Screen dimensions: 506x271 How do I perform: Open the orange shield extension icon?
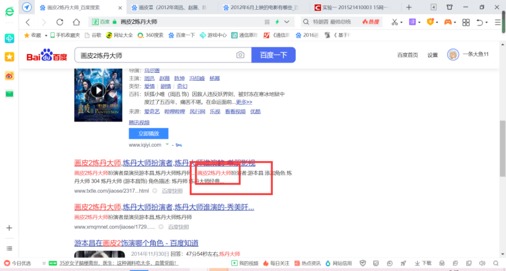(x=430, y=22)
